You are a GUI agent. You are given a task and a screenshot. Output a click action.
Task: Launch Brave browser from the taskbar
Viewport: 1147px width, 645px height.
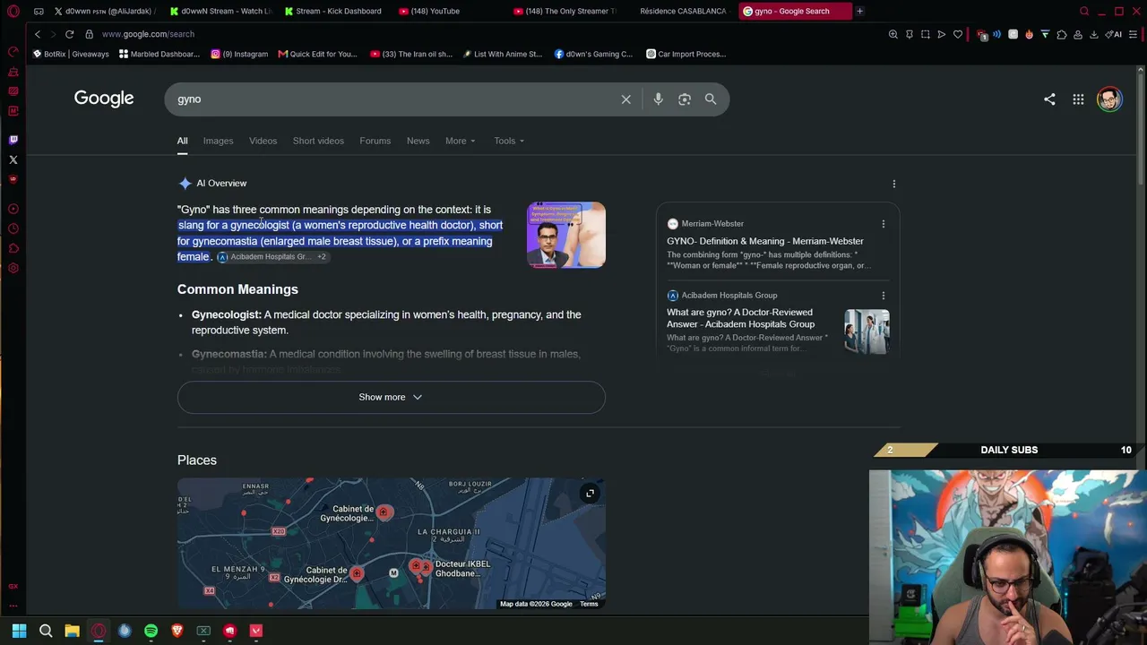[177, 631]
